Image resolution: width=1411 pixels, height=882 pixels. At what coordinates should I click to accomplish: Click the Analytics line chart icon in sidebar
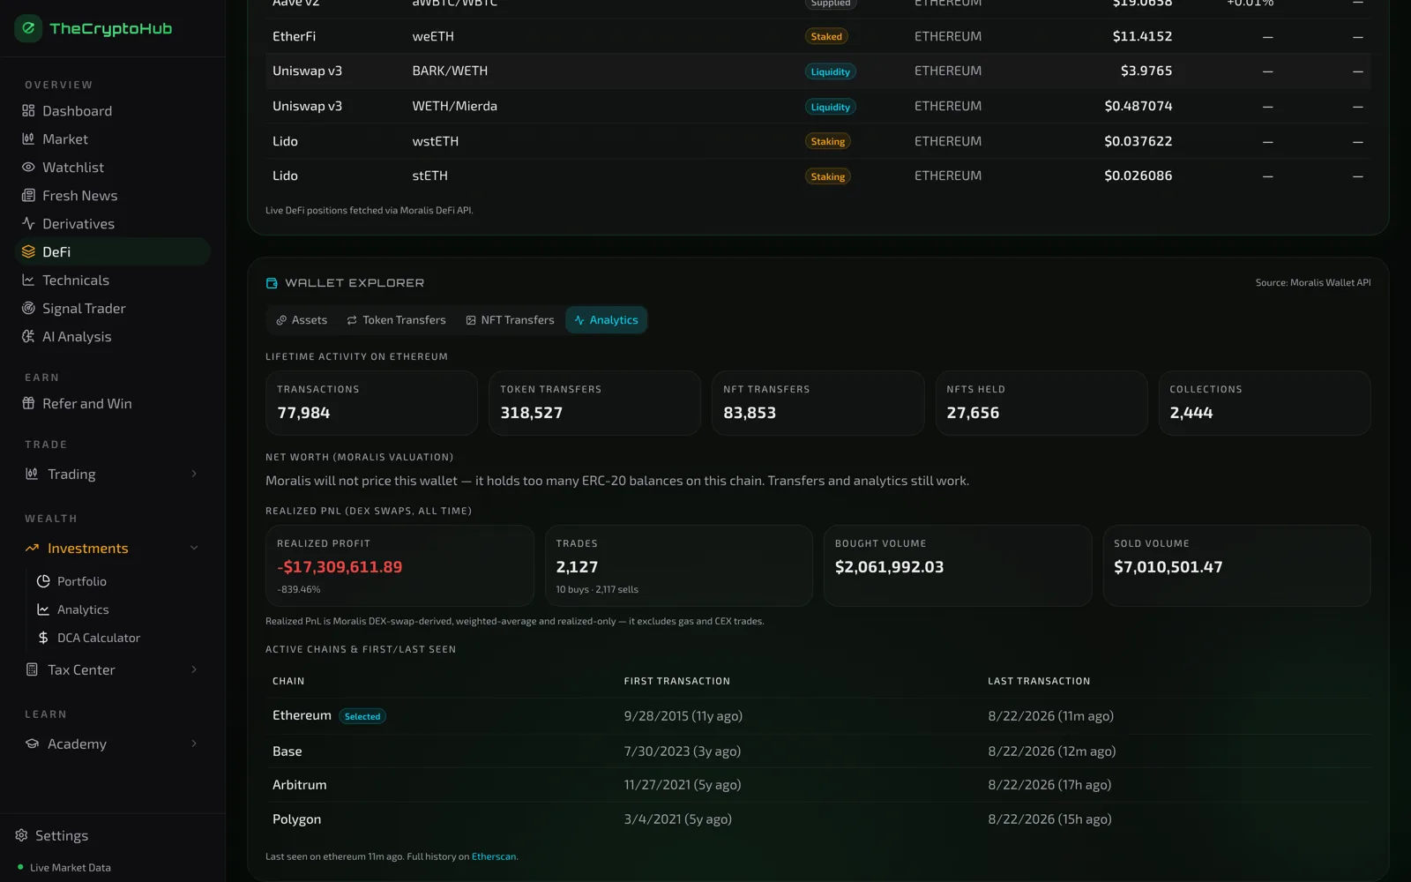click(43, 609)
